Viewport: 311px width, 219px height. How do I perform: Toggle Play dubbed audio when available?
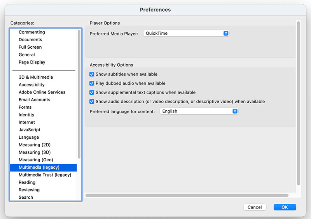click(x=92, y=83)
